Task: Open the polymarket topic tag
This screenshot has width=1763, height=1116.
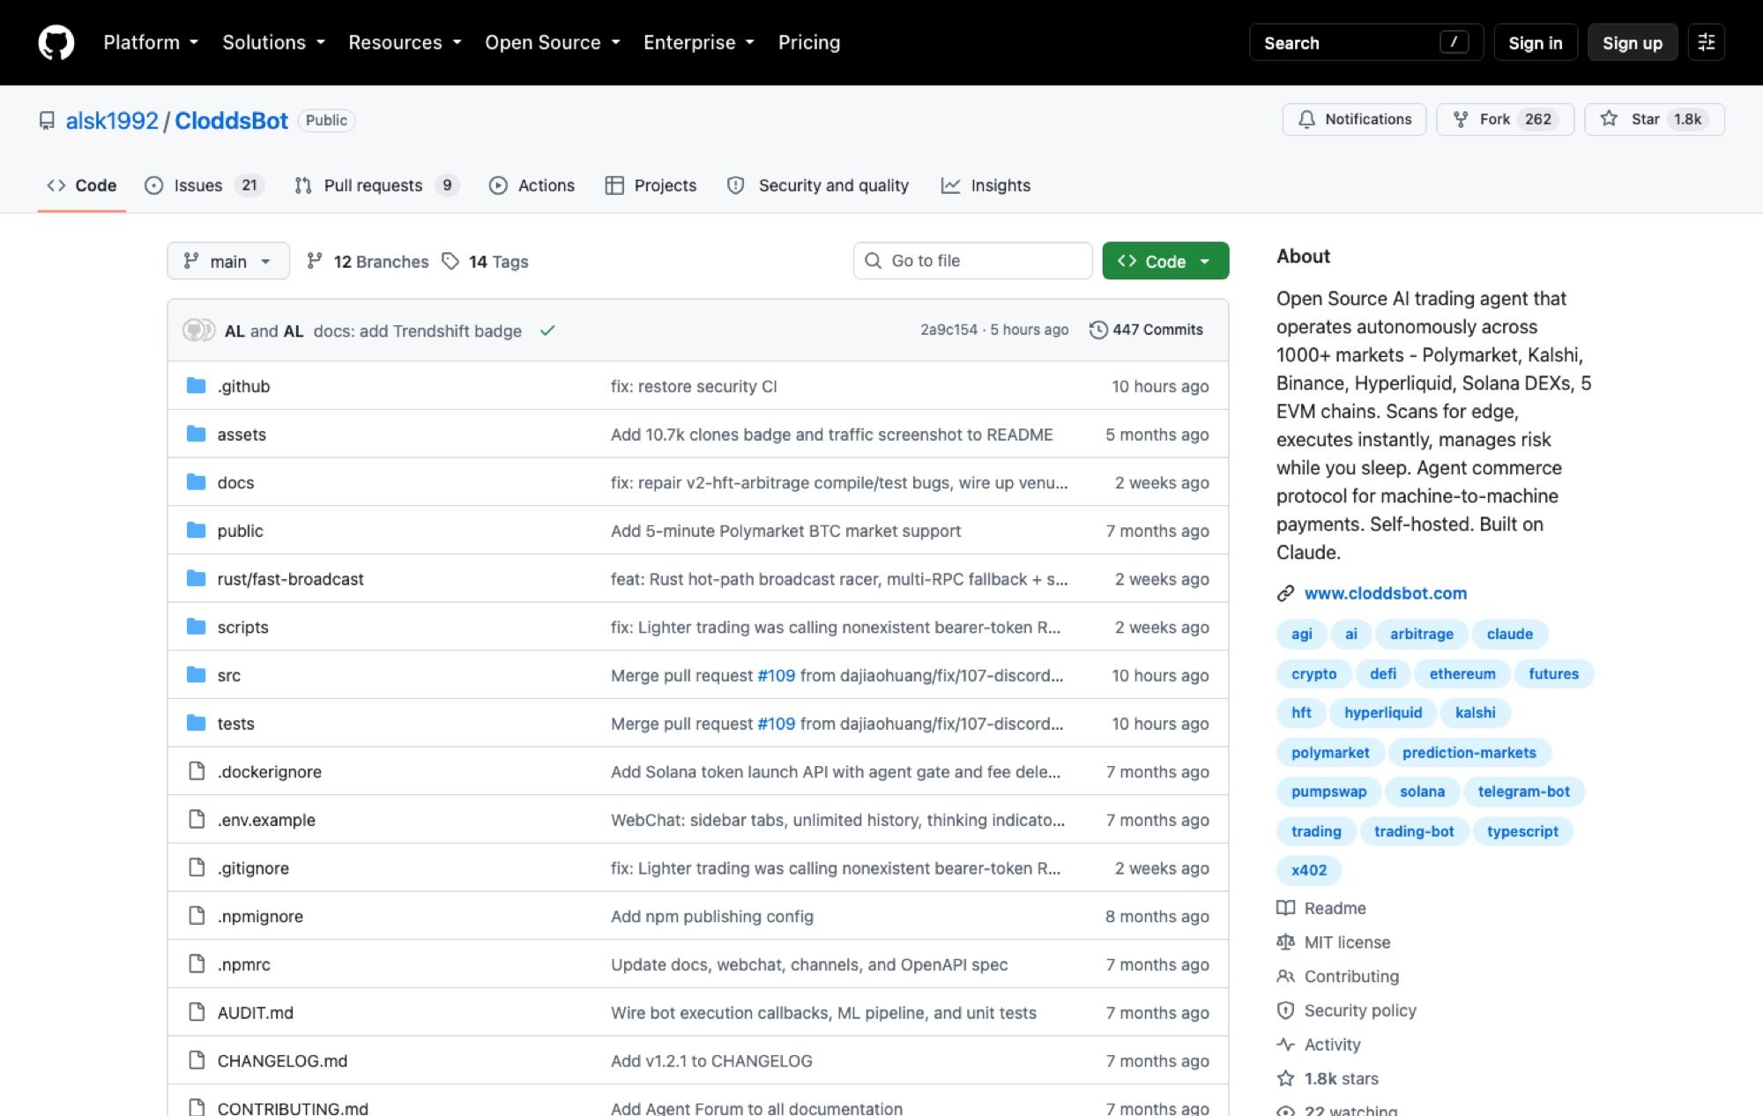Action: click(1329, 752)
